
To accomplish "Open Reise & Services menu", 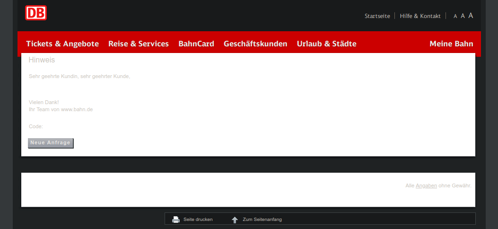I will pos(139,44).
